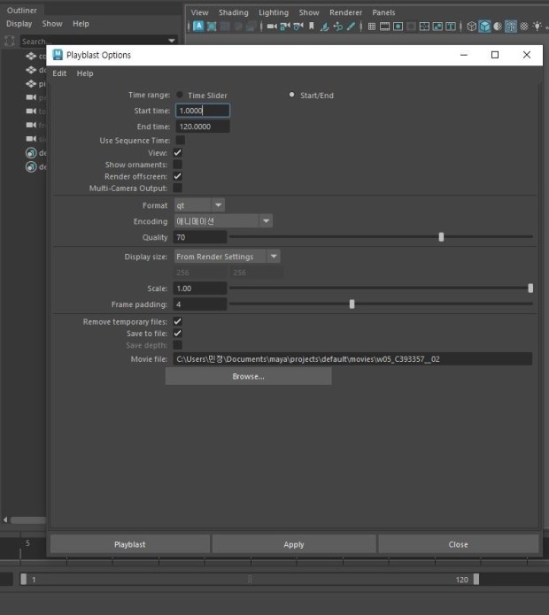Click range slider end handle near 120
The width and height of the screenshot is (549, 615).
point(476,580)
